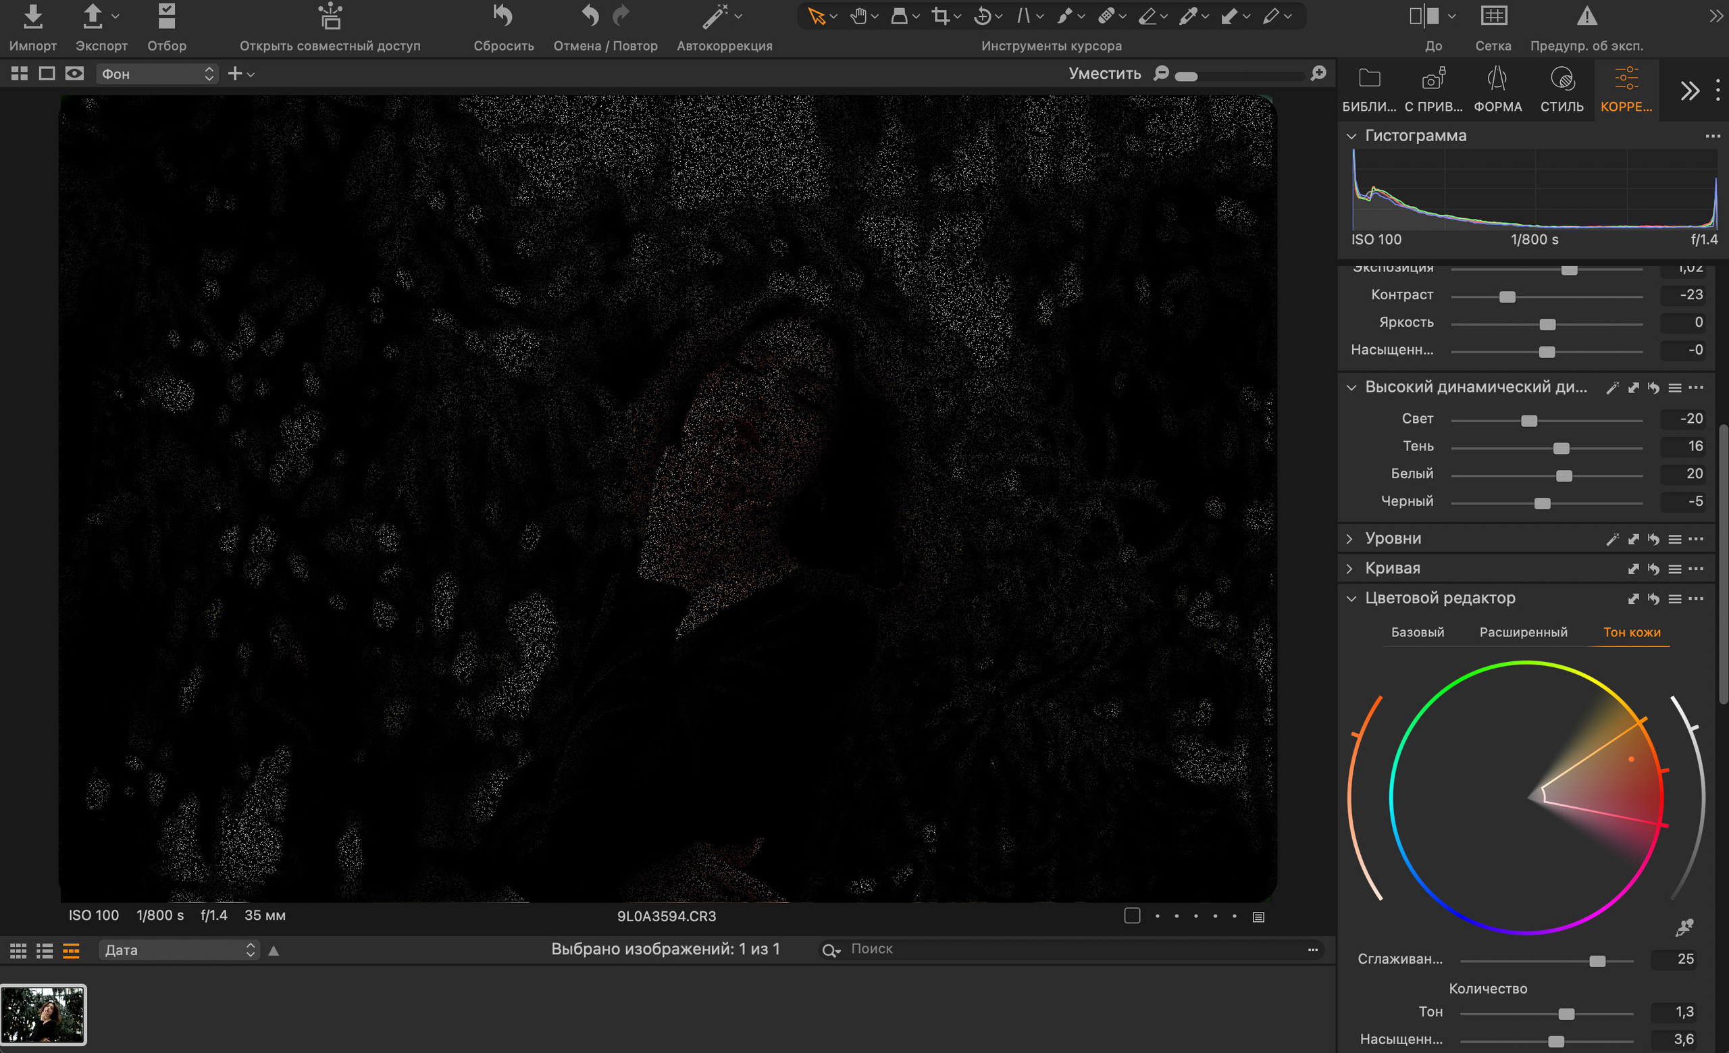The height and width of the screenshot is (1053, 1729).
Task: Select the 9L0A3594.CR3 thumbnail in the browser
Action: 43,1015
